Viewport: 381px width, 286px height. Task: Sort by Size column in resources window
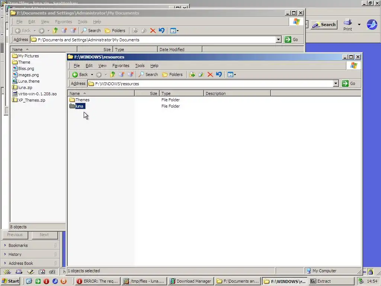coord(147,93)
